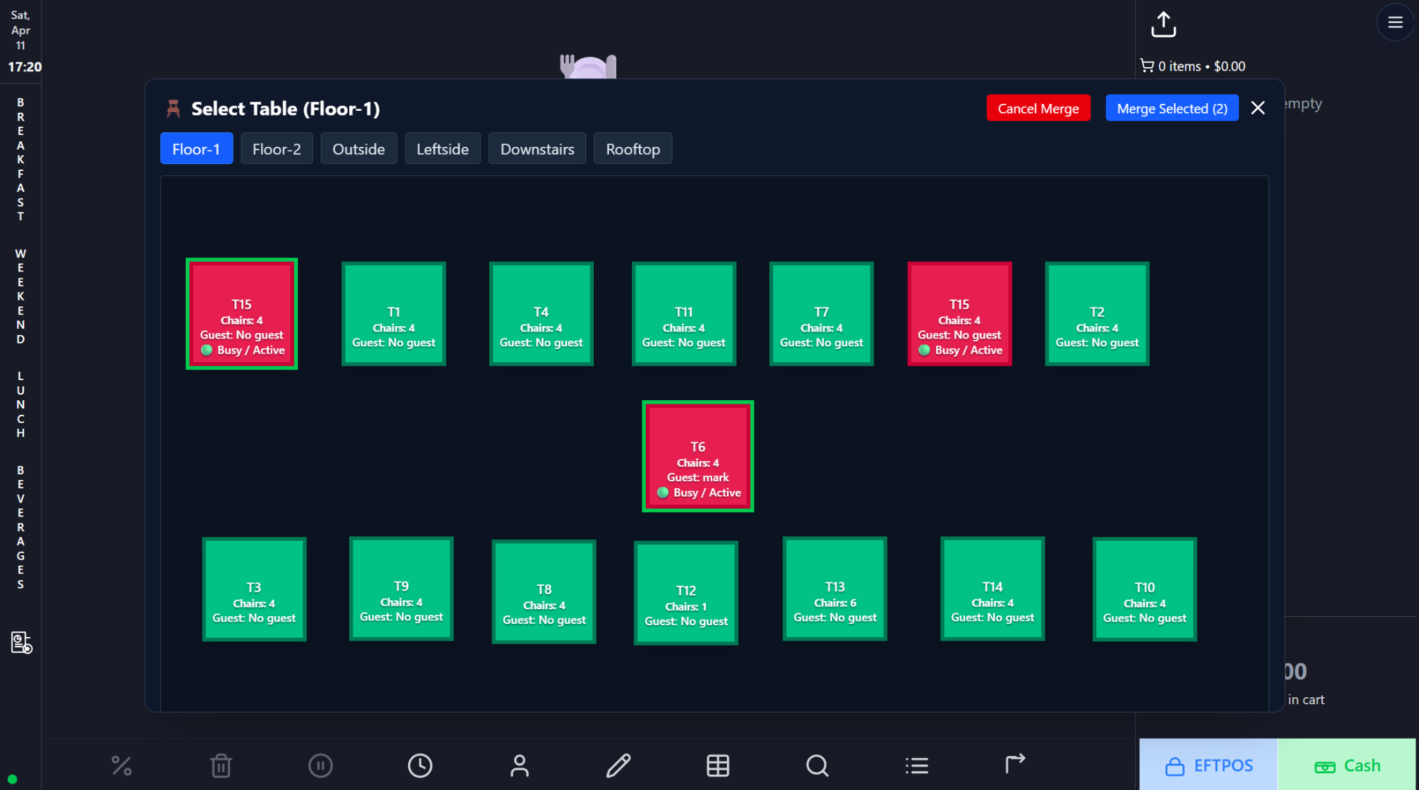1419x790 pixels.
Task: Click the upload share icon
Action: pyautogui.click(x=1163, y=24)
